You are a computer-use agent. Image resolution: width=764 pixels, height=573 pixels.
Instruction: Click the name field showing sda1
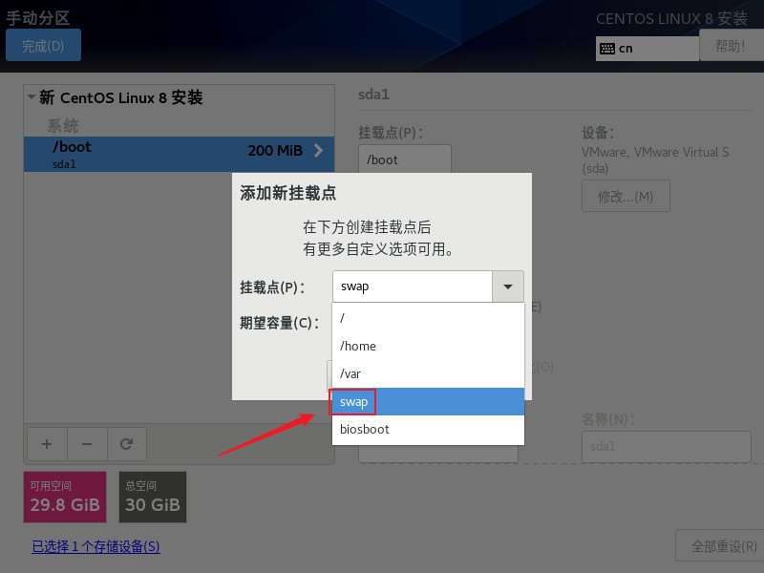click(666, 446)
